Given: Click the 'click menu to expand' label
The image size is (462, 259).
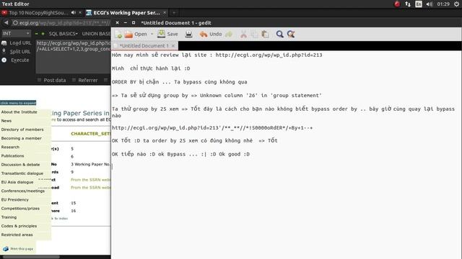Looking at the screenshot, I should click(18, 103).
